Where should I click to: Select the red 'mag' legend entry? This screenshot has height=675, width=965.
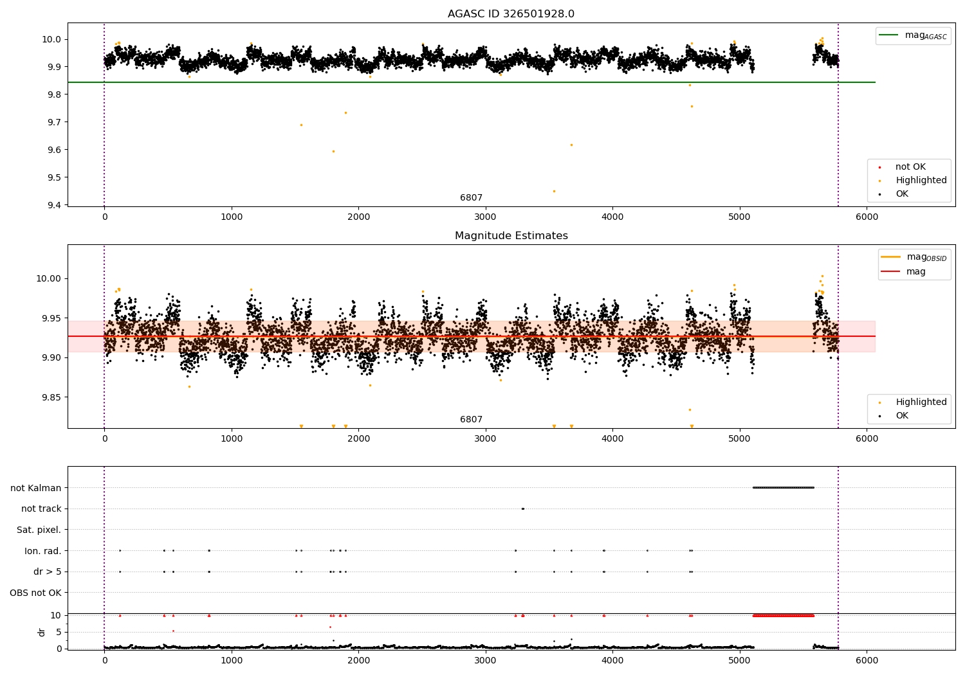903,272
